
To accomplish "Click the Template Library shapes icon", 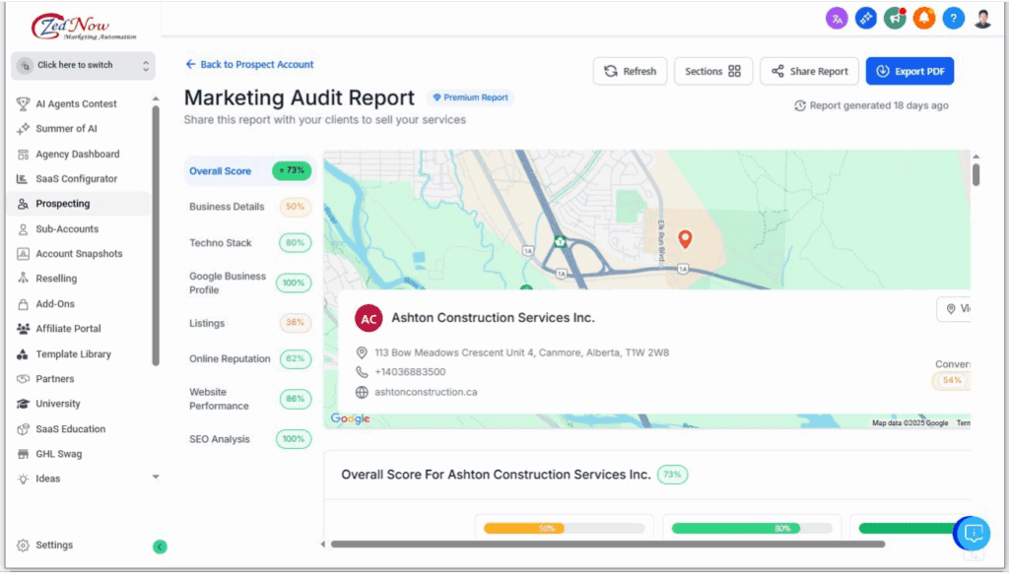I will (x=24, y=354).
